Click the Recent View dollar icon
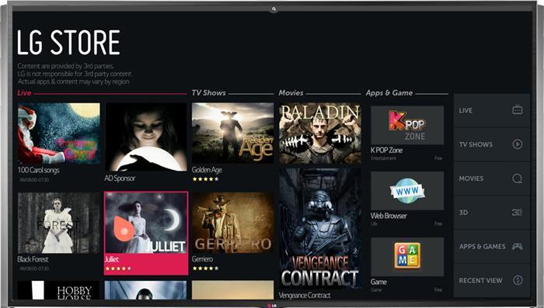 point(518,280)
